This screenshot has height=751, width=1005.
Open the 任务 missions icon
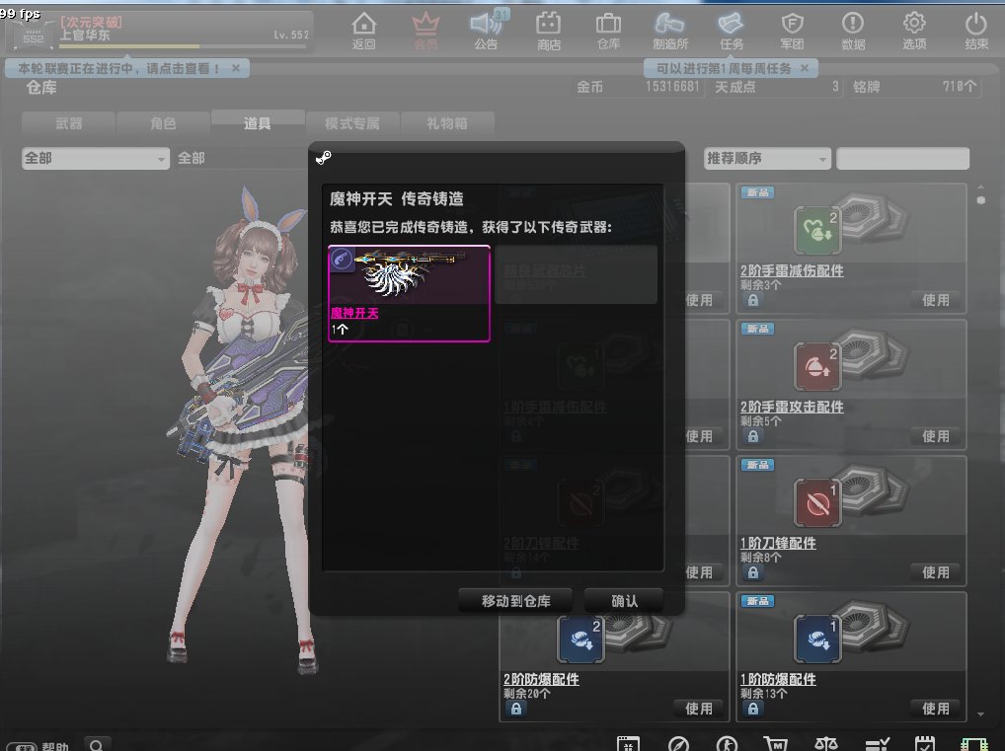pos(732,31)
